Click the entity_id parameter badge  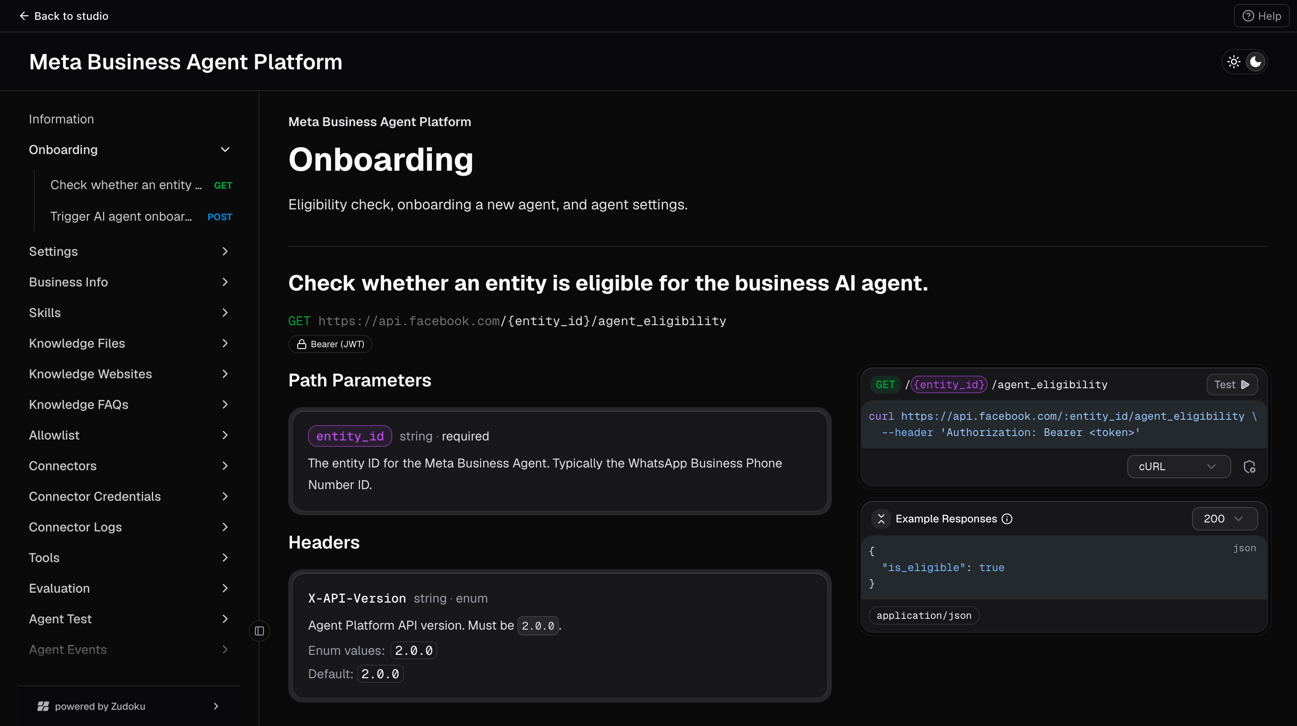(350, 436)
